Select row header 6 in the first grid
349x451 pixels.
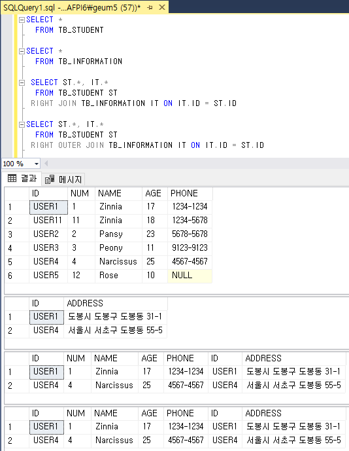[x=17, y=276]
